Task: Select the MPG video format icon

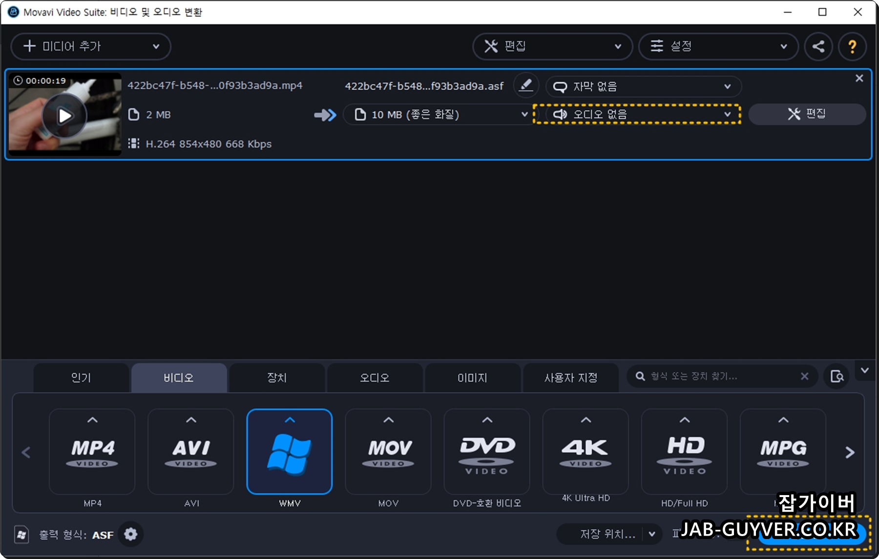Action: click(783, 451)
